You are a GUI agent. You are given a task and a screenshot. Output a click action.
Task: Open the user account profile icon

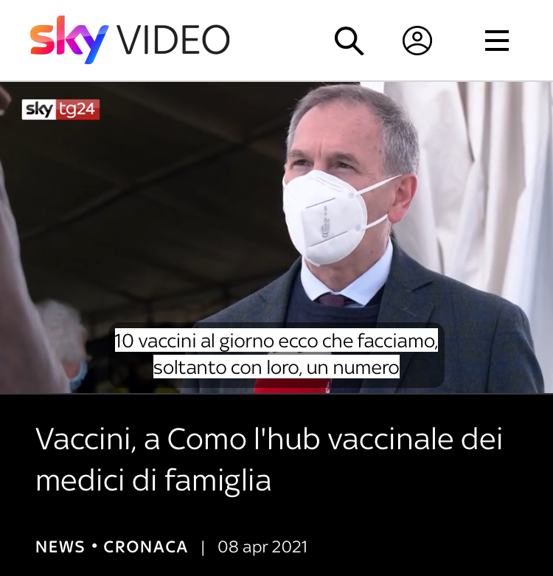click(x=417, y=41)
